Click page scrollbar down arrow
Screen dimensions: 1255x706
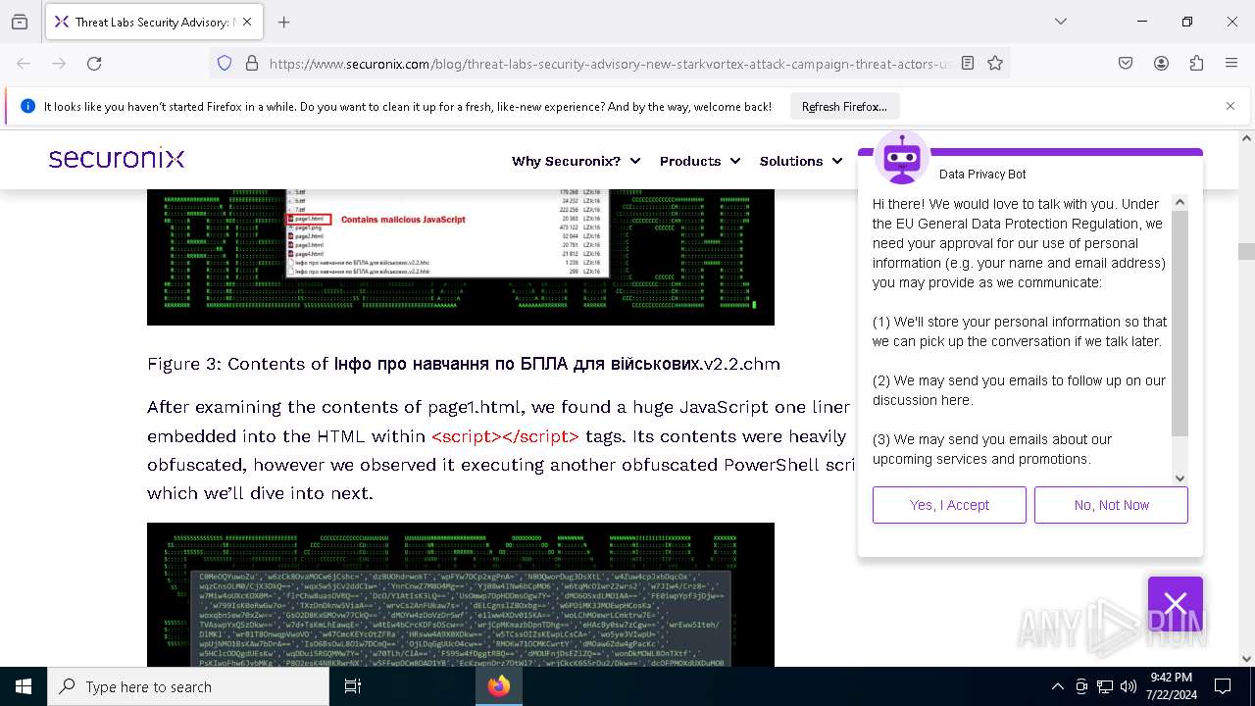(x=1246, y=659)
